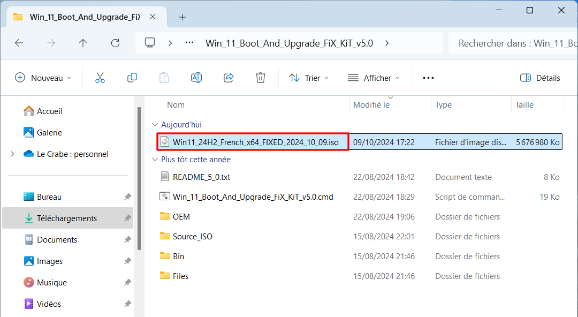The height and width of the screenshot is (317, 578).
Task: Click the 19 Ko size cell
Action: tap(550, 197)
